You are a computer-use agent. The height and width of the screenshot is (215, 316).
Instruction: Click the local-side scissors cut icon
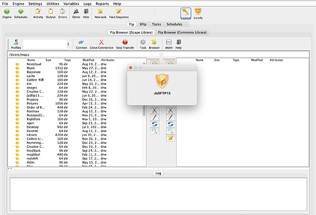[154, 110]
